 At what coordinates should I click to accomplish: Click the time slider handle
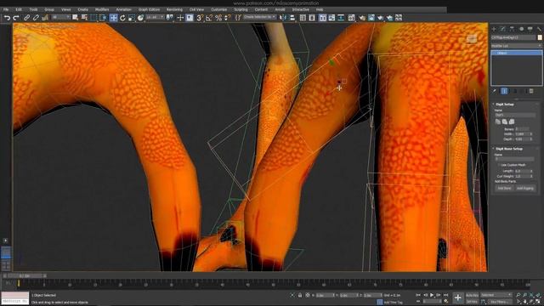25,275
